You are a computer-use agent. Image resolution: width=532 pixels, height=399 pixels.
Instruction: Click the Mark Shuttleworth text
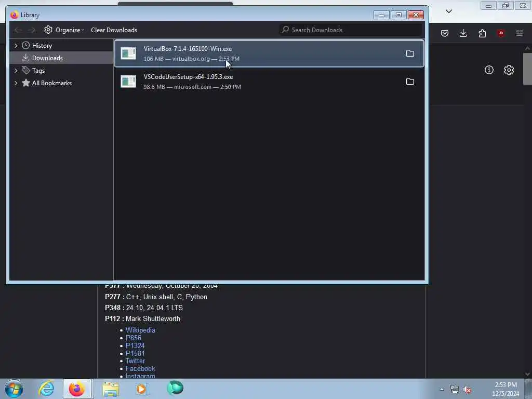(x=153, y=319)
